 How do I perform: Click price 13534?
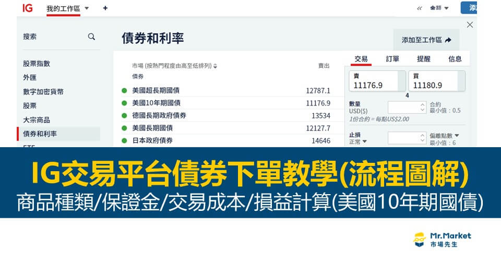click(x=321, y=116)
